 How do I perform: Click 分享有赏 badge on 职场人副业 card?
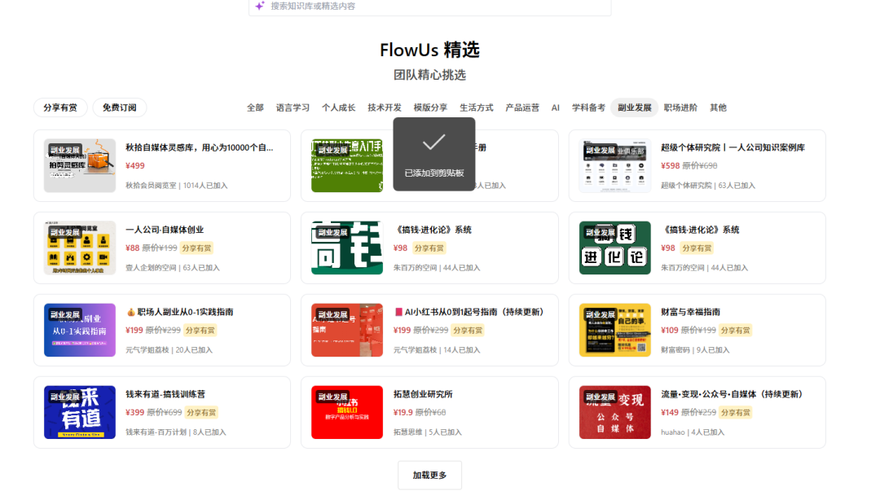coord(200,331)
